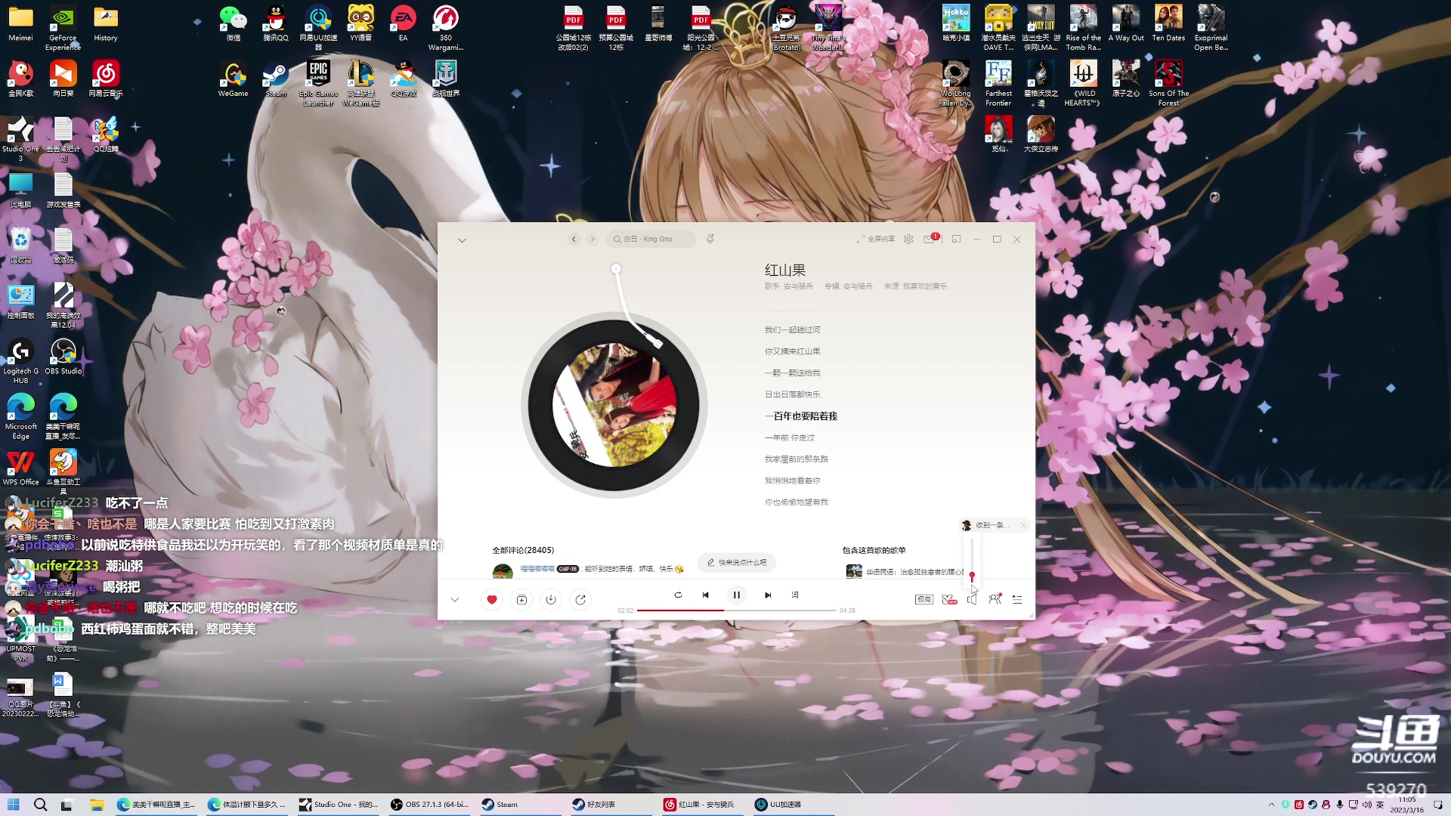Open the 回收站 recycle bin icon
The height and width of the screenshot is (816, 1451).
point(20,246)
